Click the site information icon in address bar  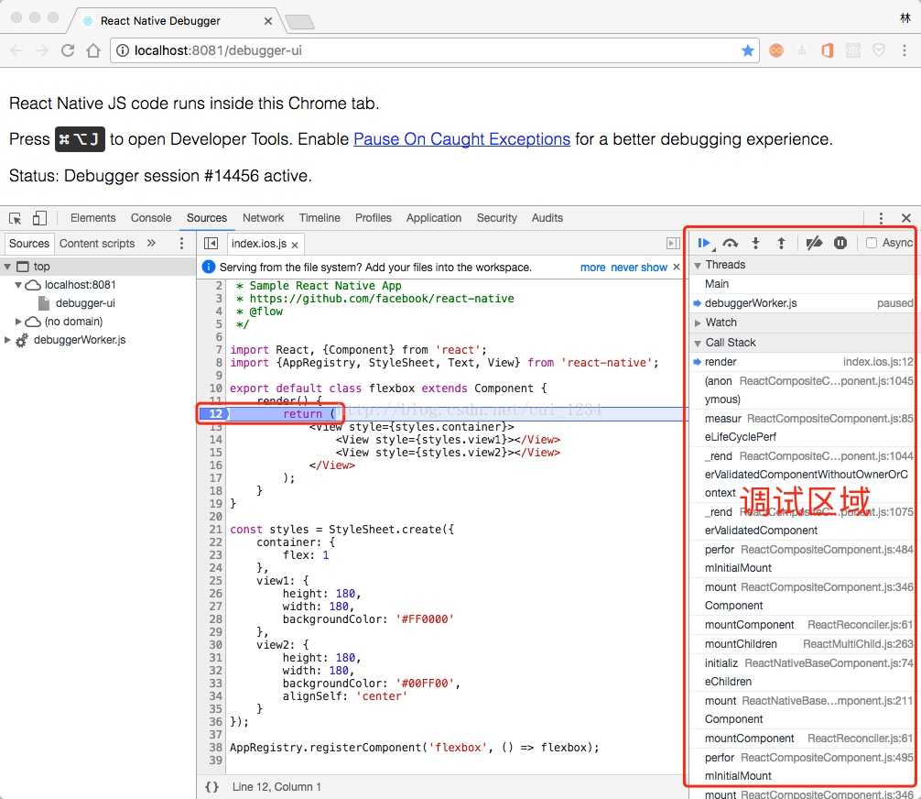(x=122, y=50)
